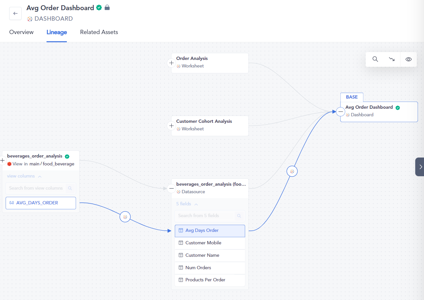The height and width of the screenshot is (300, 424).
Task: Collapse the 5 fields list on the datasource node
Action: [x=195, y=203]
